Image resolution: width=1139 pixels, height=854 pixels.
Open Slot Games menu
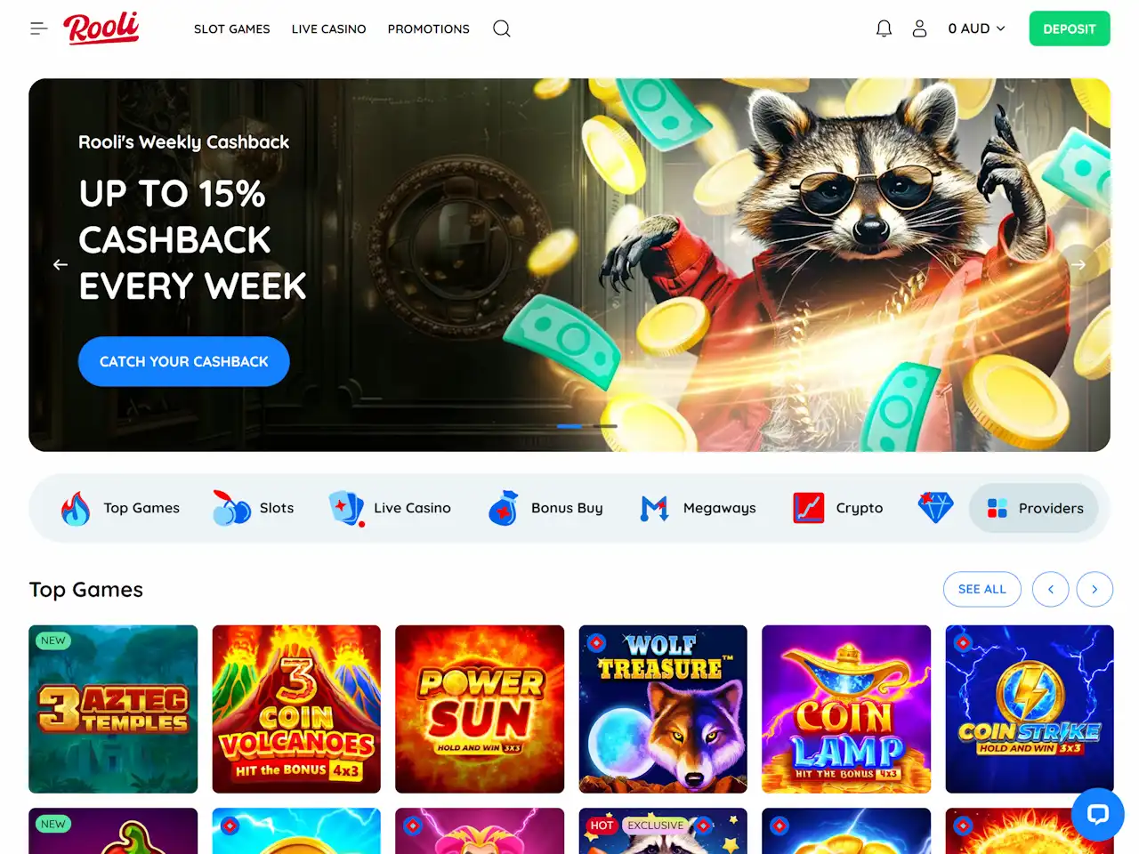point(232,28)
